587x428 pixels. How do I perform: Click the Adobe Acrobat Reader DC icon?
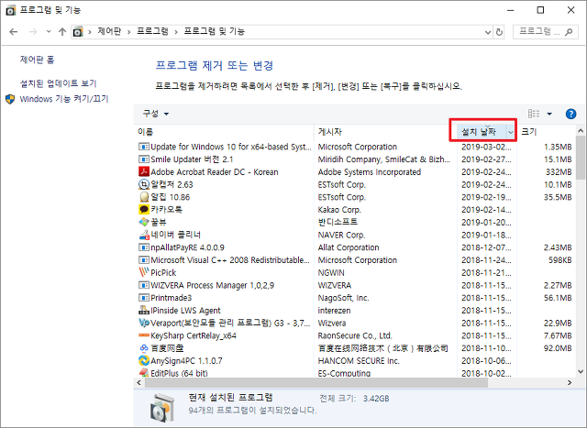[x=144, y=171]
